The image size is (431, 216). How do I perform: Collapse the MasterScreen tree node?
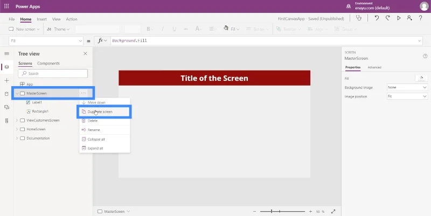17,93
